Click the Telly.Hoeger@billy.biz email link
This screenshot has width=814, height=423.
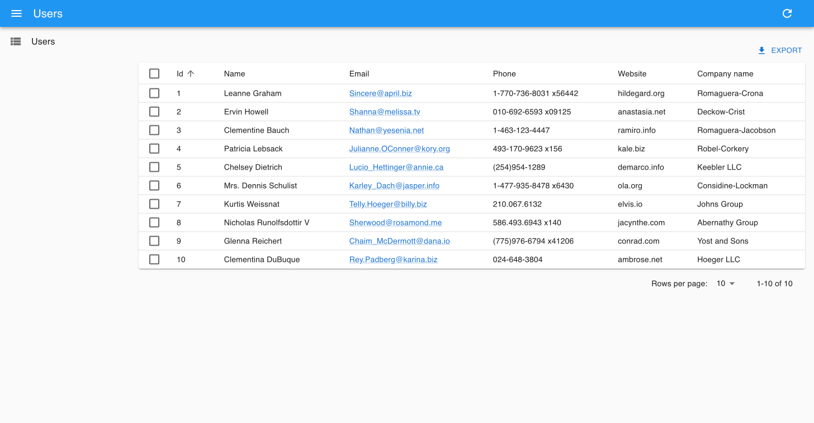(387, 204)
